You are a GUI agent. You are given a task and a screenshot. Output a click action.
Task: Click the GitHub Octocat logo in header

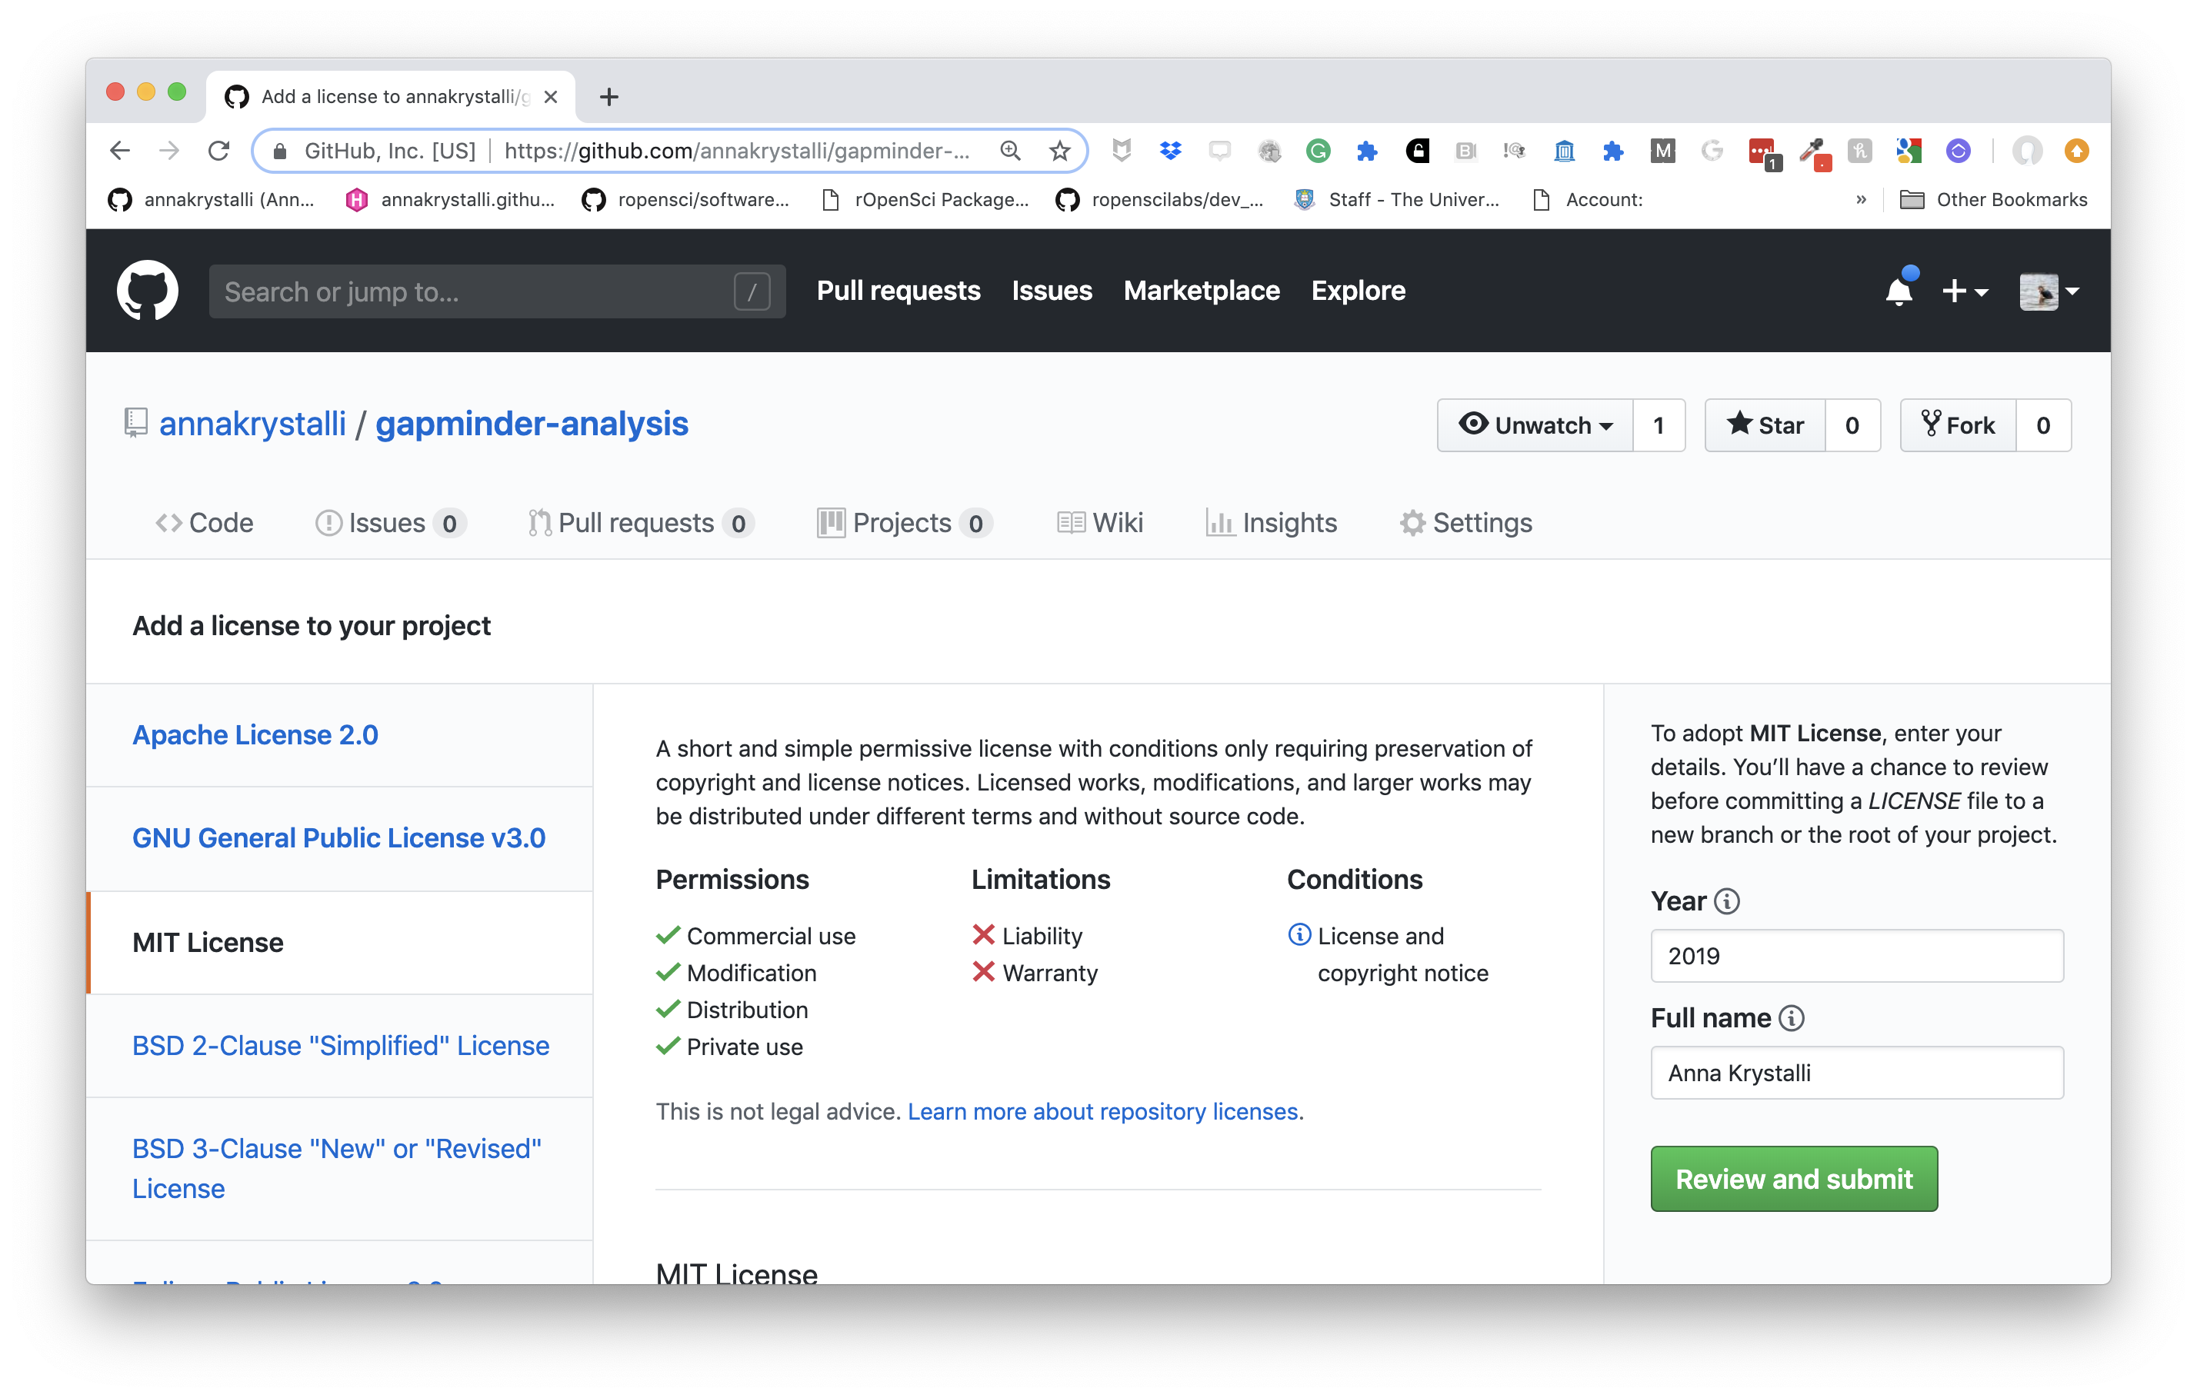click(x=147, y=291)
